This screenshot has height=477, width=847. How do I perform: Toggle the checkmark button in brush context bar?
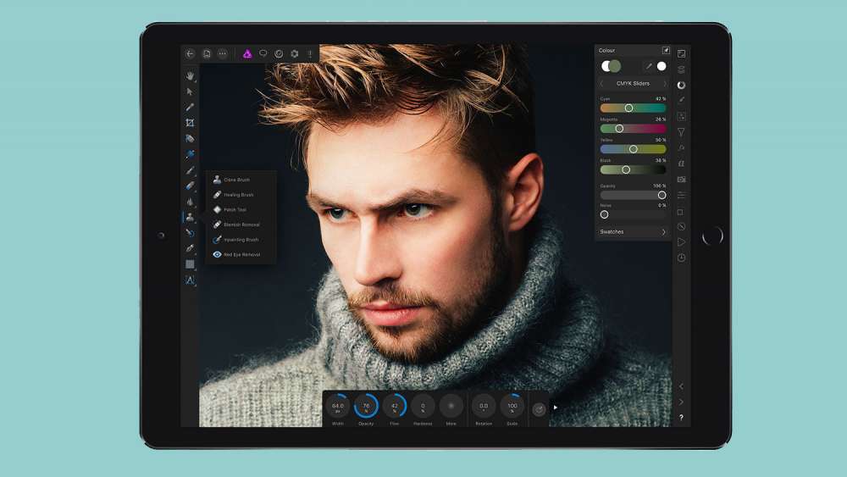540,409
